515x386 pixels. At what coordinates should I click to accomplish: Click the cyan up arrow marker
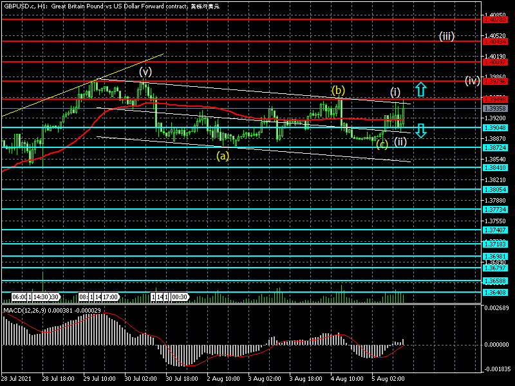pyautogui.click(x=420, y=89)
